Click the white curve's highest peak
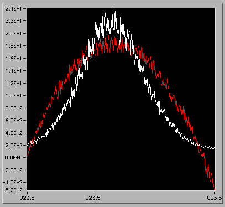225x207 pixels. (x=114, y=9)
